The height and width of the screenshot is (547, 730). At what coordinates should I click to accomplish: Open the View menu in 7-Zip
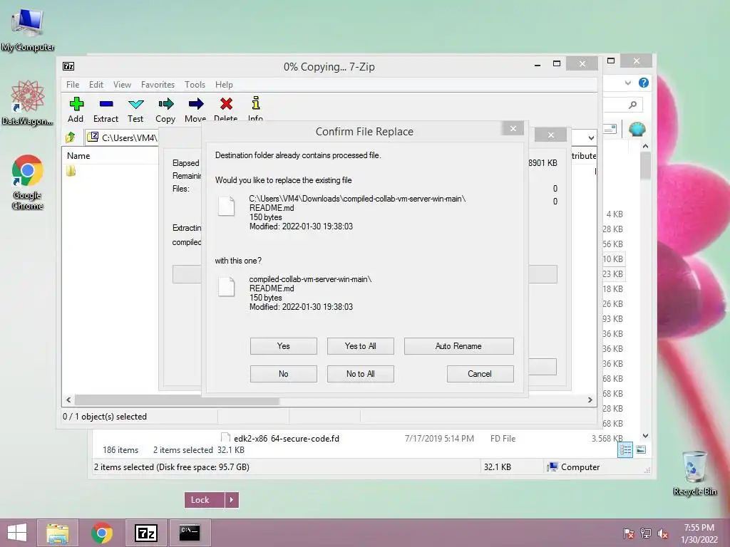(122, 85)
